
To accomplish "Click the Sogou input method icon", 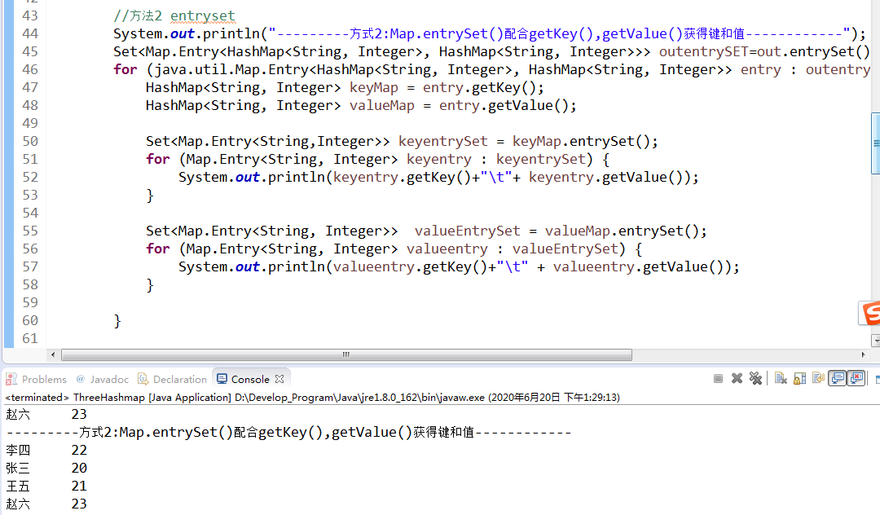I will (x=870, y=313).
